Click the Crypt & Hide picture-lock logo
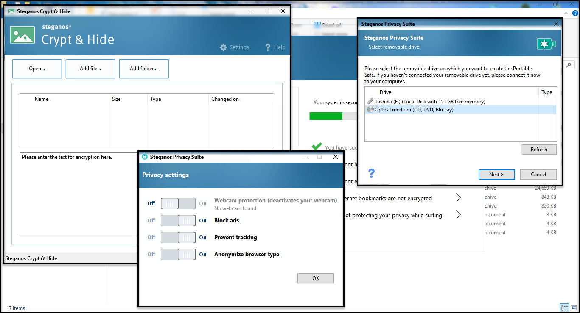This screenshot has width=580, height=313. (x=22, y=35)
